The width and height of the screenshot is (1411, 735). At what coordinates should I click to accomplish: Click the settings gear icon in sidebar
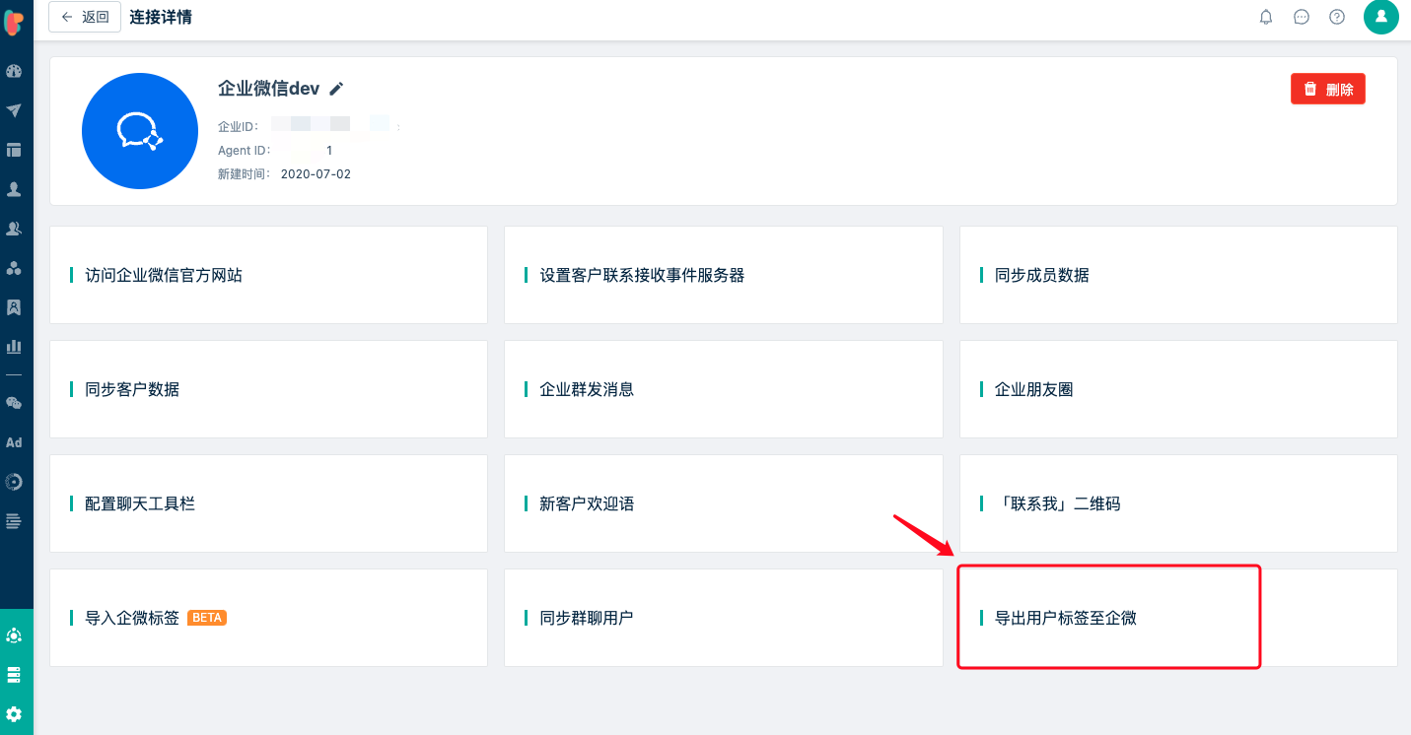coord(14,714)
